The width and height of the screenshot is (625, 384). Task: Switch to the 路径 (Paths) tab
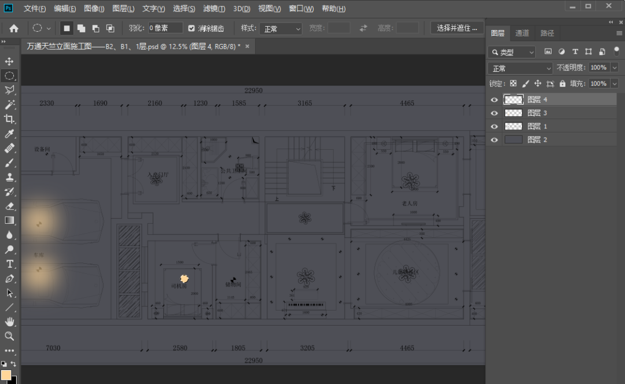[547, 34]
